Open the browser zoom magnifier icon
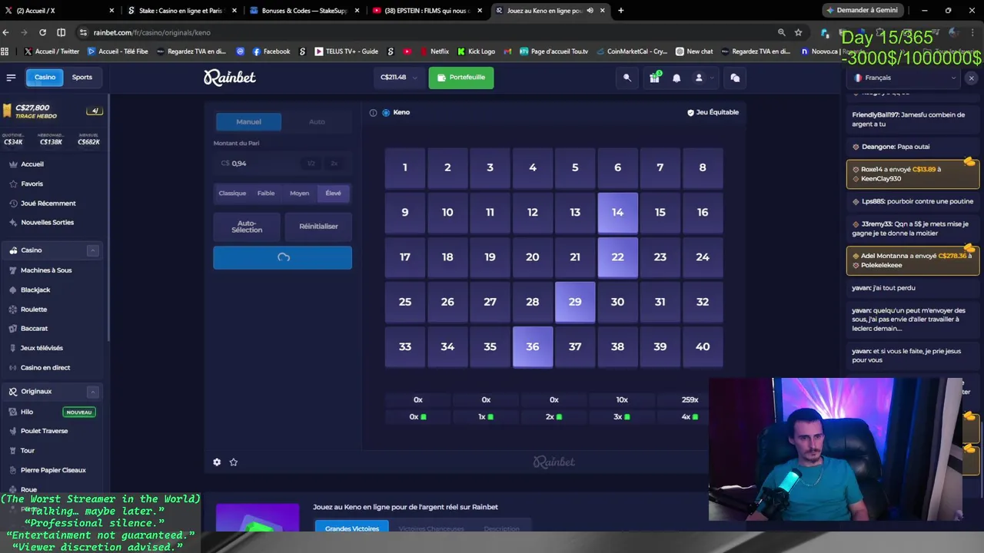The height and width of the screenshot is (553, 984). tap(781, 32)
